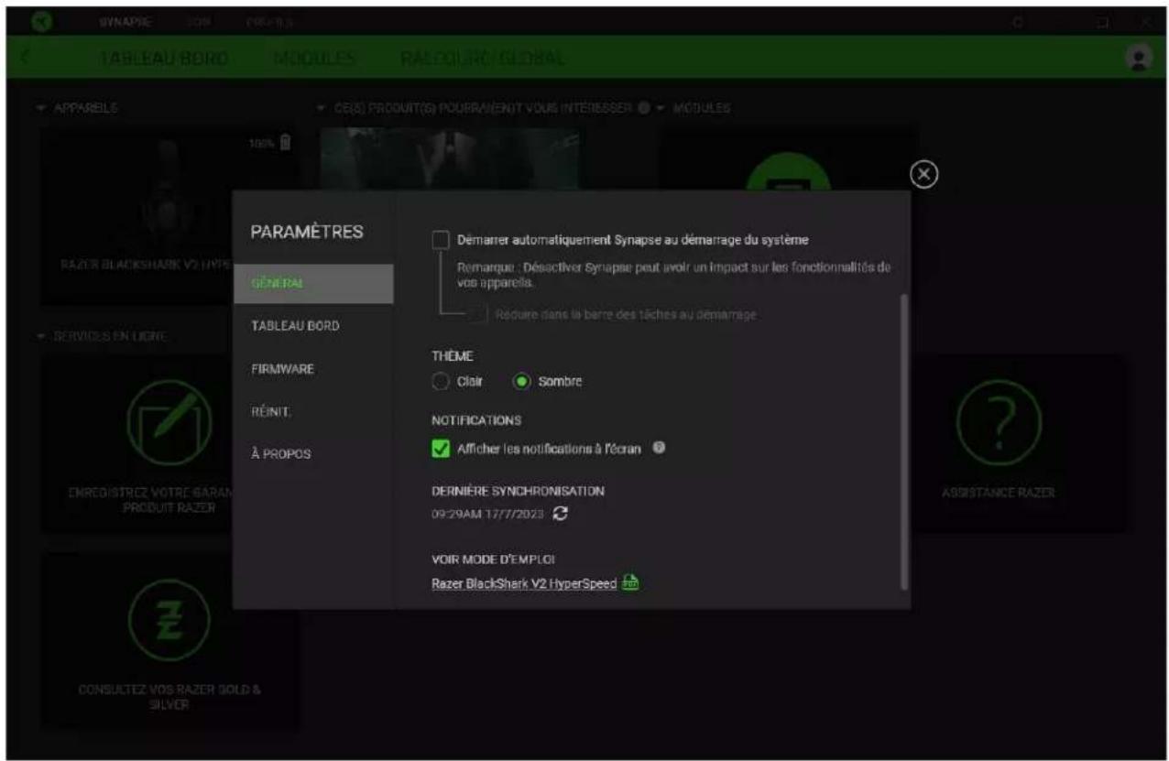Click the Assistance Razer question mark icon
1169x761 pixels.
pos(1000,421)
